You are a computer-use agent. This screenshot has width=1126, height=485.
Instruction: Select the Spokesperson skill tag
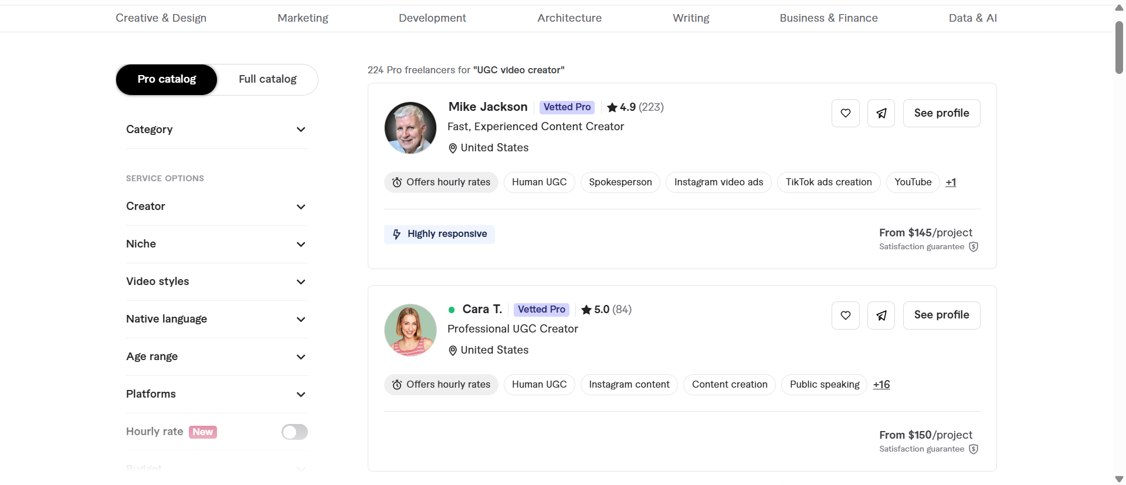(x=620, y=182)
